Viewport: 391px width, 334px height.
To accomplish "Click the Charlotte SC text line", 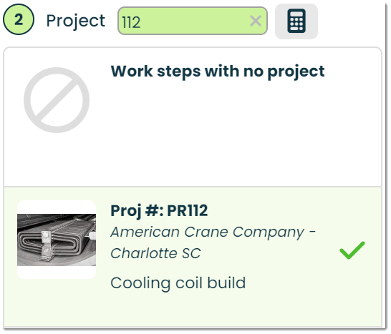I will [155, 254].
